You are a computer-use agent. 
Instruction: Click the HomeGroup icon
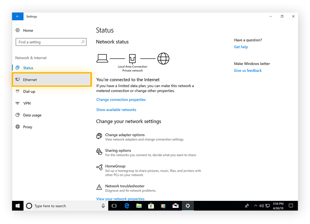coord(99,167)
